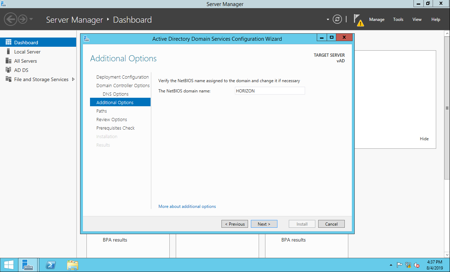Click the dashboard vertical scrollbar thumb
Viewport: 450px width, 272px height.
447,108
